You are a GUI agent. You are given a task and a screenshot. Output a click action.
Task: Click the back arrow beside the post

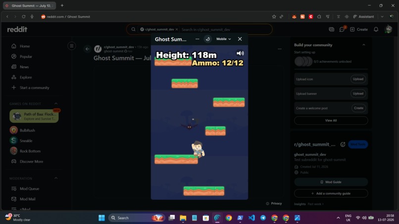[87, 49]
